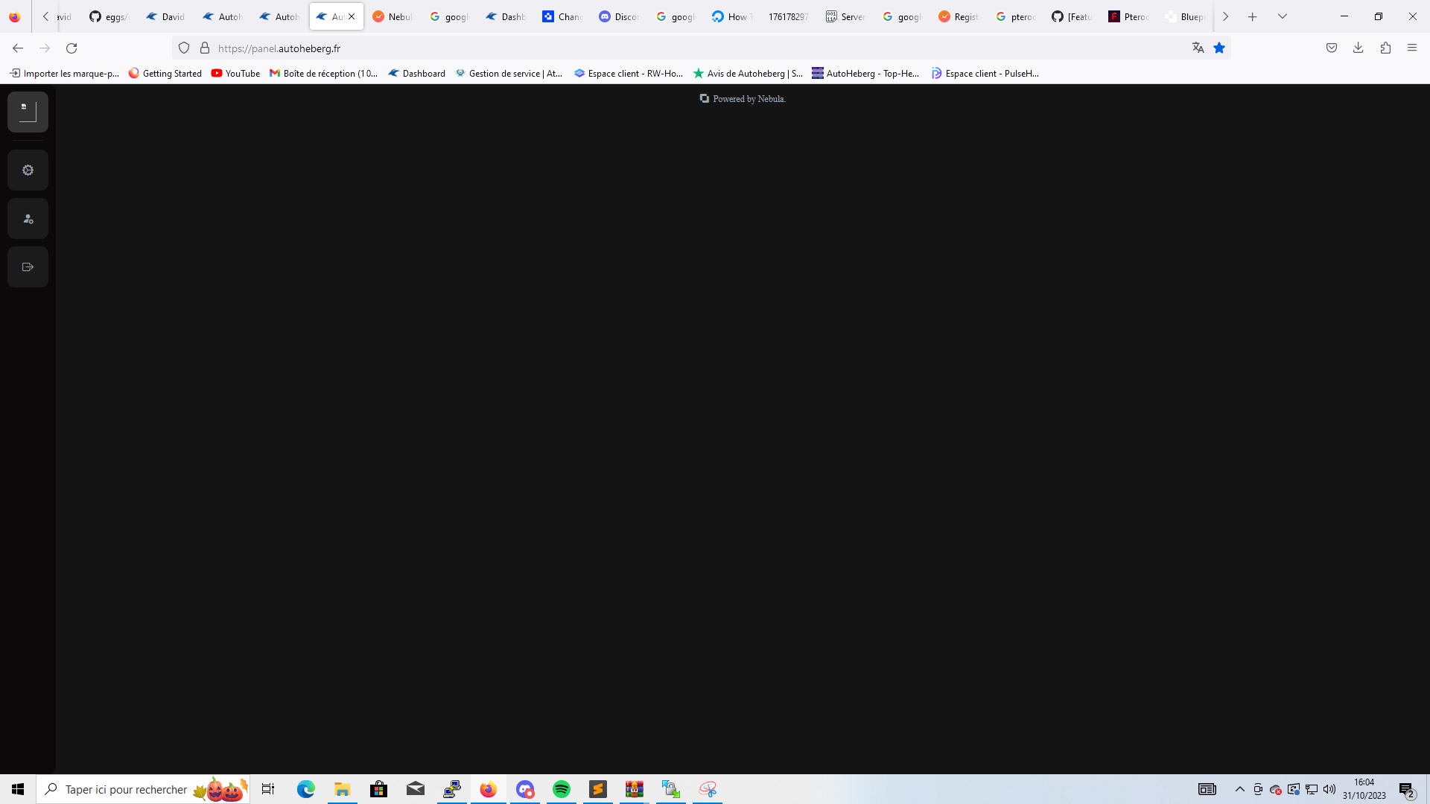Open Espace client PulseH bookmark
Viewport: 1430px width, 804px height.
coord(985,73)
